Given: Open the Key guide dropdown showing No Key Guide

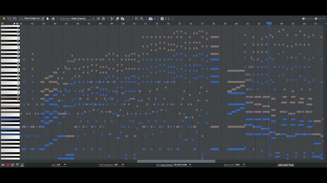Looking at the screenshot, I should (182, 165).
